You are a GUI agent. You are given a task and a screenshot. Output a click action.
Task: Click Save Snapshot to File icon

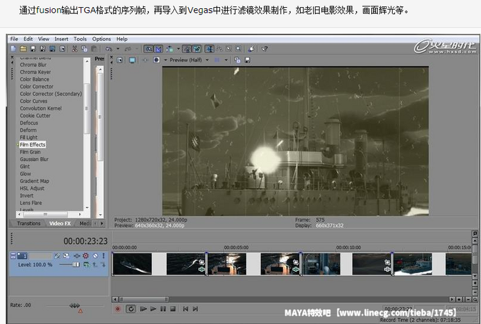click(x=248, y=60)
